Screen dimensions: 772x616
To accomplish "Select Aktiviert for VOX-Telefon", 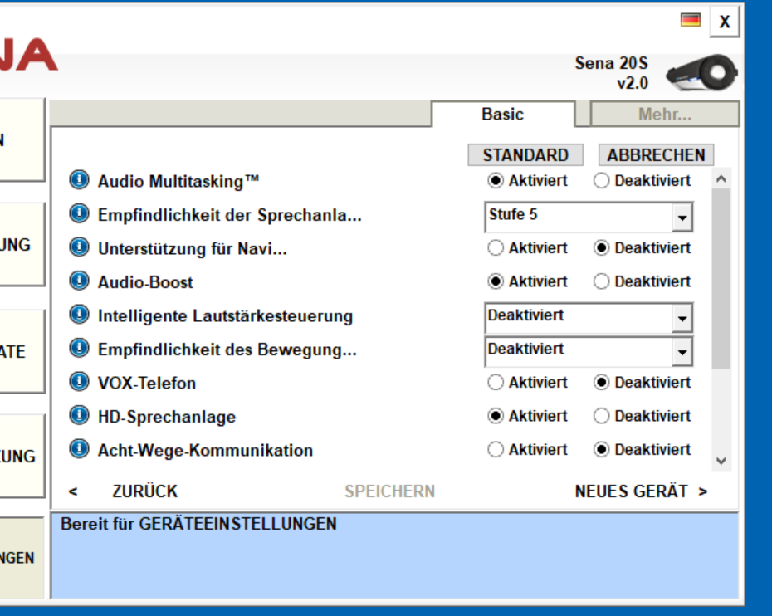I will pos(496,383).
